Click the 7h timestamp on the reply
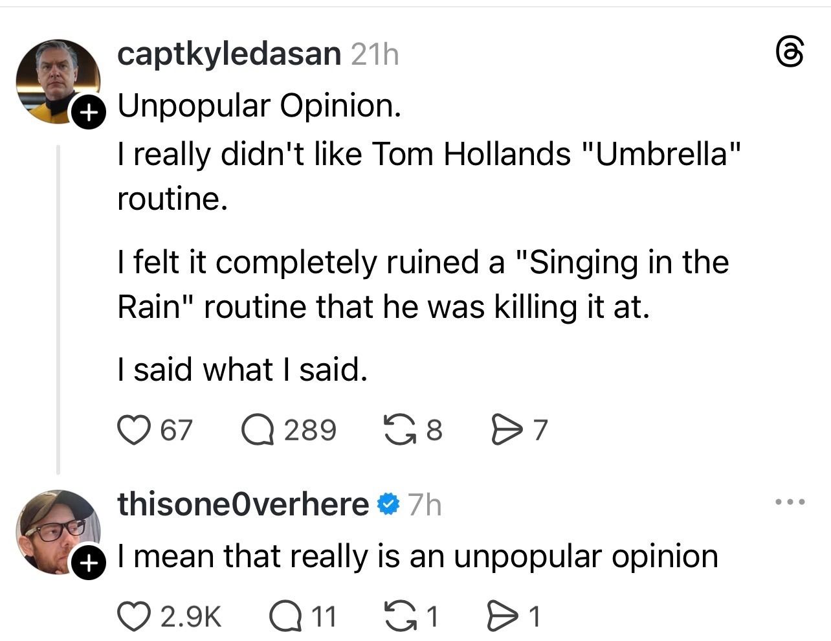The height and width of the screenshot is (641, 831). tap(425, 504)
